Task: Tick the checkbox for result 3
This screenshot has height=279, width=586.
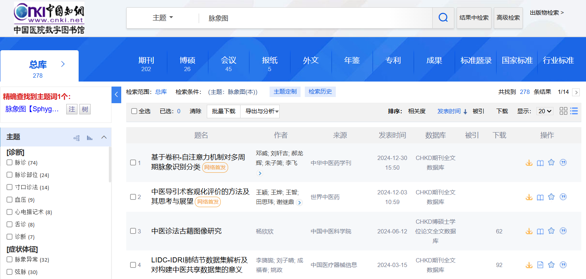Action: coord(133,231)
